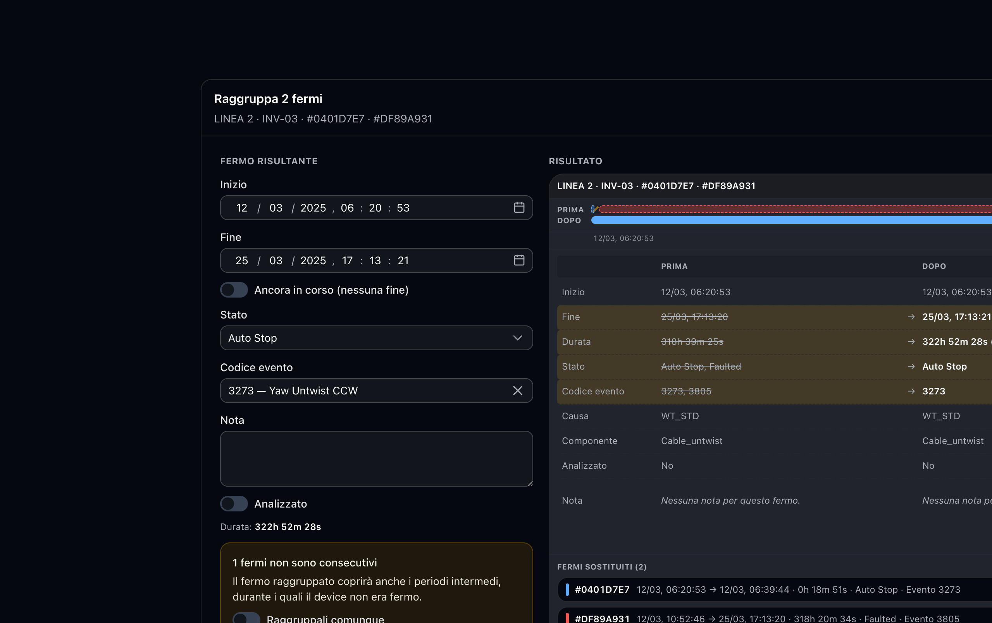Click Componente PRIMA value Cable_untwist
Screen dimensions: 992x623
[x=691, y=441]
